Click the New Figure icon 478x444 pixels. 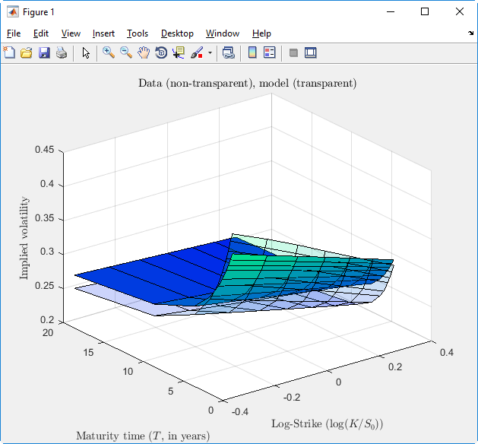[x=9, y=52]
